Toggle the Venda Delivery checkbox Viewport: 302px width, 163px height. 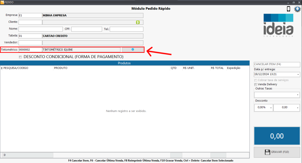click(256, 84)
